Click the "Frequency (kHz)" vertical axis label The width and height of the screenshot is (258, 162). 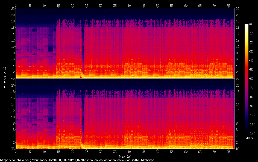[4, 79]
